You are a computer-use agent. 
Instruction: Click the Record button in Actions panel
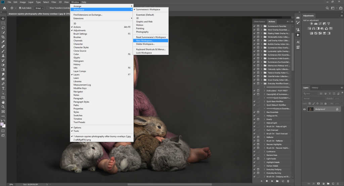pyautogui.click(x=267, y=181)
